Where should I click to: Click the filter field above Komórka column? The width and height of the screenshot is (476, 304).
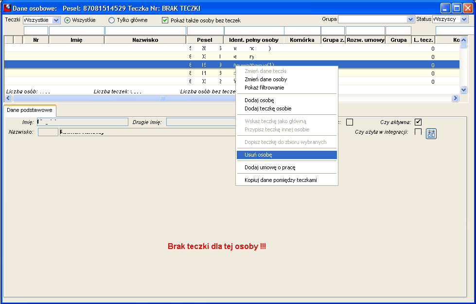(x=302, y=31)
